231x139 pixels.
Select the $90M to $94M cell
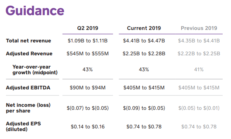(x=88, y=87)
